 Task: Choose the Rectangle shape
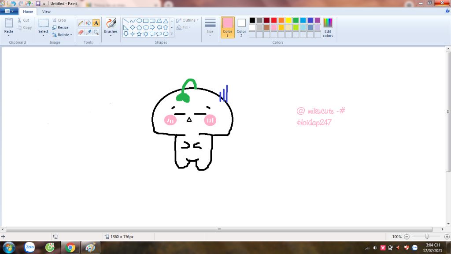(x=146, y=21)
